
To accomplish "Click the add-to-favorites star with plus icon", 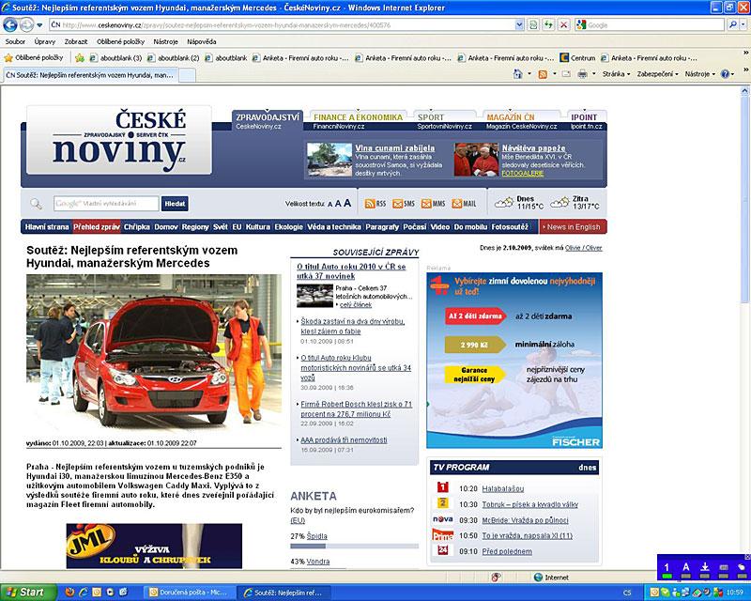I will tap(80, 58).
